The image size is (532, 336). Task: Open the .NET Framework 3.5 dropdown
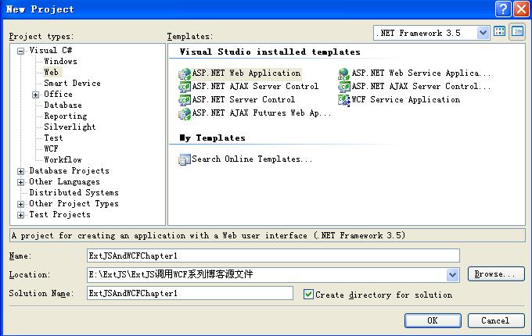click(483, 33)
